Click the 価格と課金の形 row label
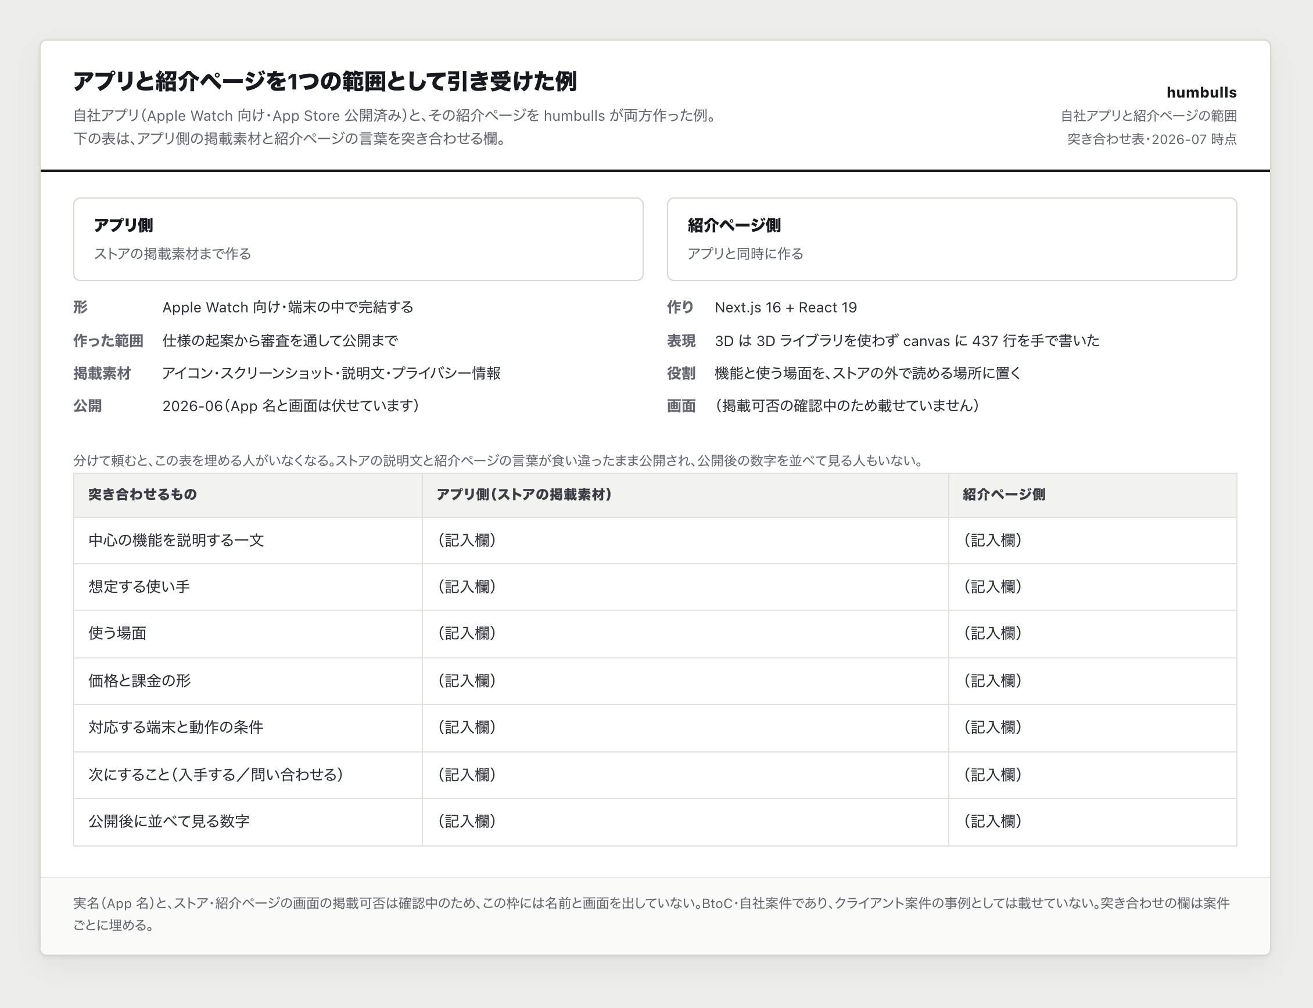Screen dimensions: 1313x1008 (139, 681)
